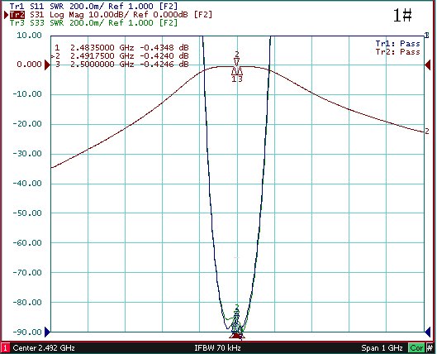The image size is (437, 354).
Task: Click marker 1 readout 2.4835000 GHz
Action: pos(121,47)
